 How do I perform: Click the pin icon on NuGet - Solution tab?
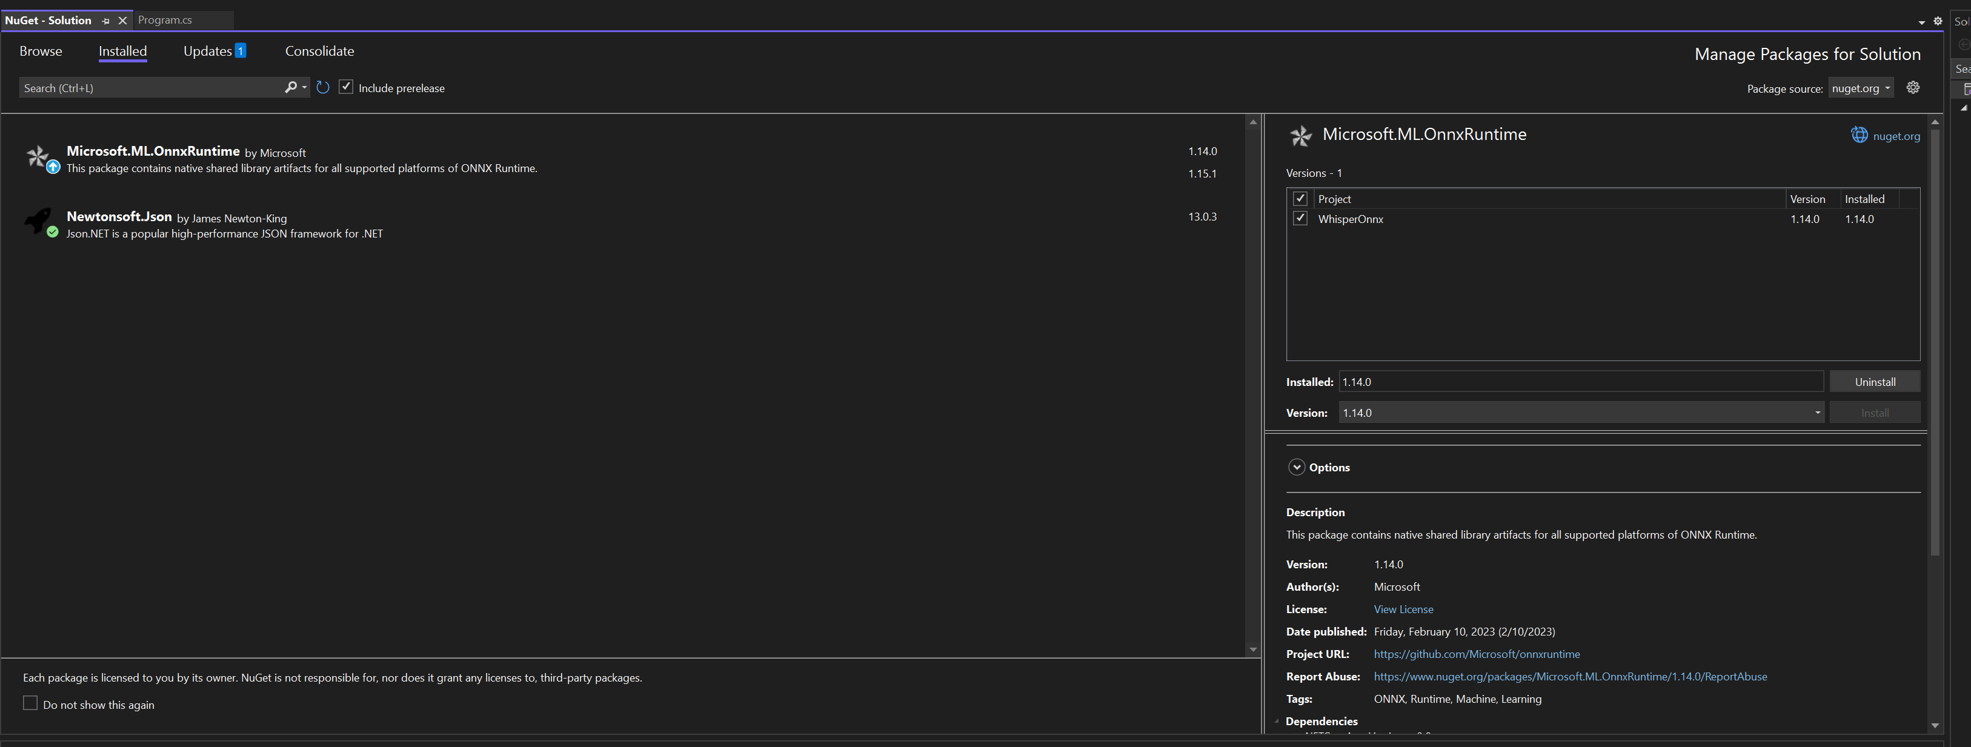point(105,21)
